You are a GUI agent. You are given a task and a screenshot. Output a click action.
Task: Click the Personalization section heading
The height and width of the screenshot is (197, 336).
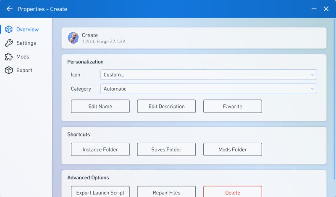click(85, 62)
